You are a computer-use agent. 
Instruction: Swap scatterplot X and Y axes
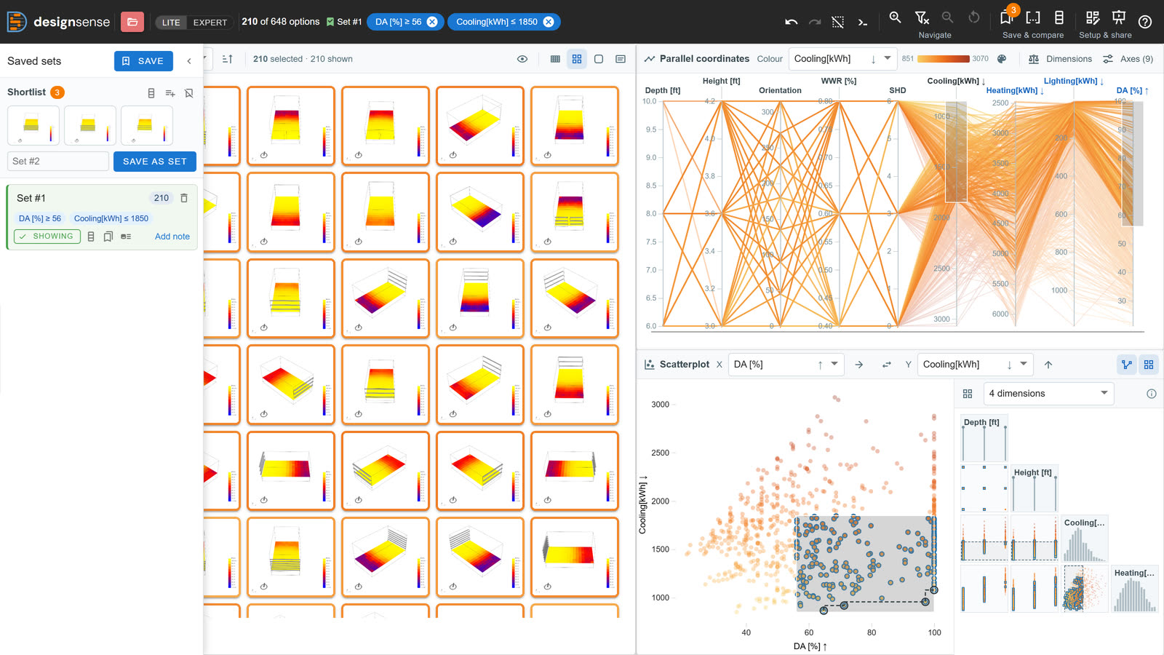[x=886, y=365]
